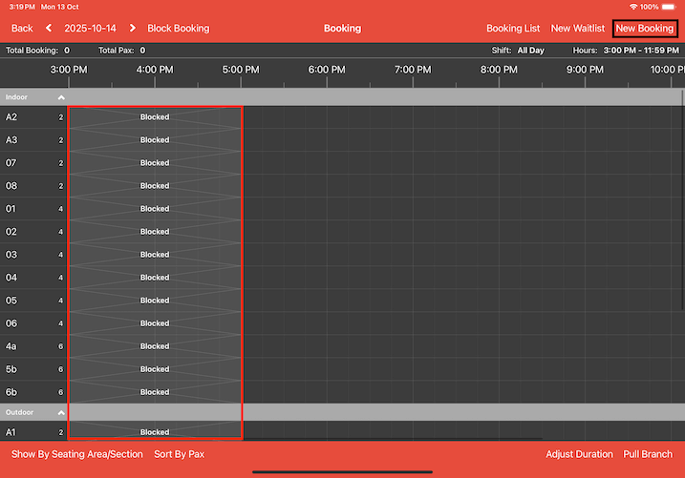
Task: Click table row label 03
Action: [x=11, y=254]
